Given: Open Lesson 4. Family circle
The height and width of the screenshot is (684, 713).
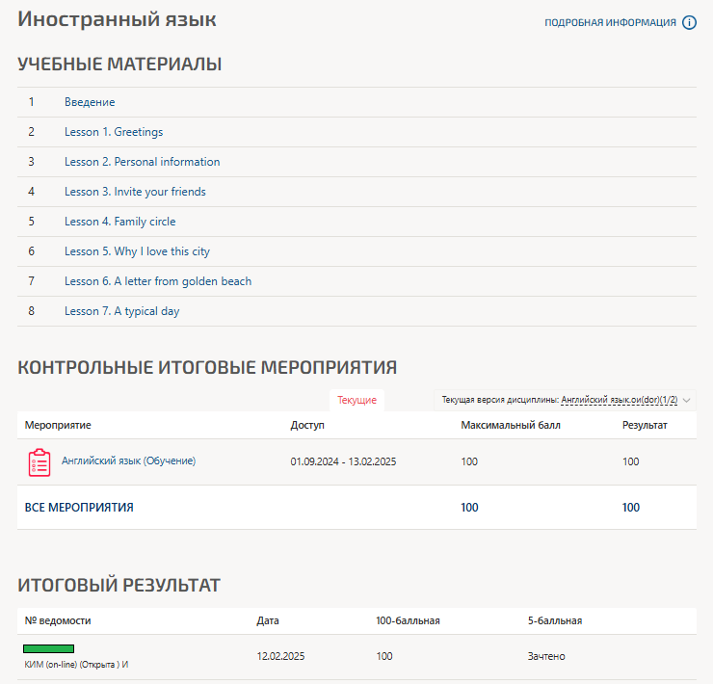Looking at the screenshot, I should click(119, 222).
